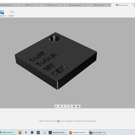Viewport: 135px width, 135px height.
Task: Select the Pan hand tool
Action: pos(63,106)
